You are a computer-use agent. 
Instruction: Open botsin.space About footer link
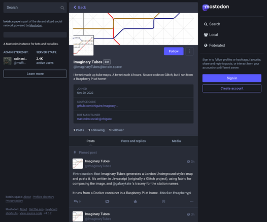(27, 197)
